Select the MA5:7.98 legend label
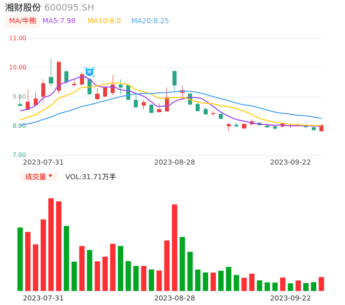This screenshot has height=305, width=345. (59, 21)
